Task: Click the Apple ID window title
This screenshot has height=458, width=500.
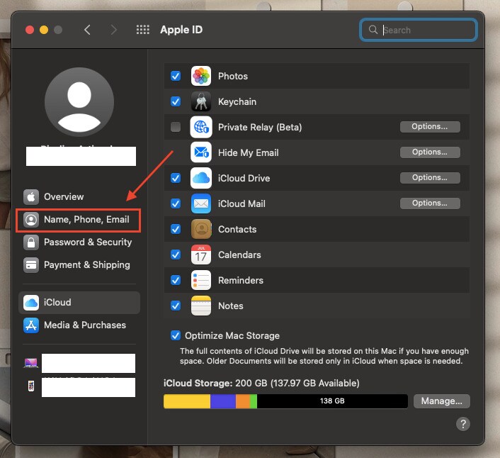Action: [x=181, y=30]
